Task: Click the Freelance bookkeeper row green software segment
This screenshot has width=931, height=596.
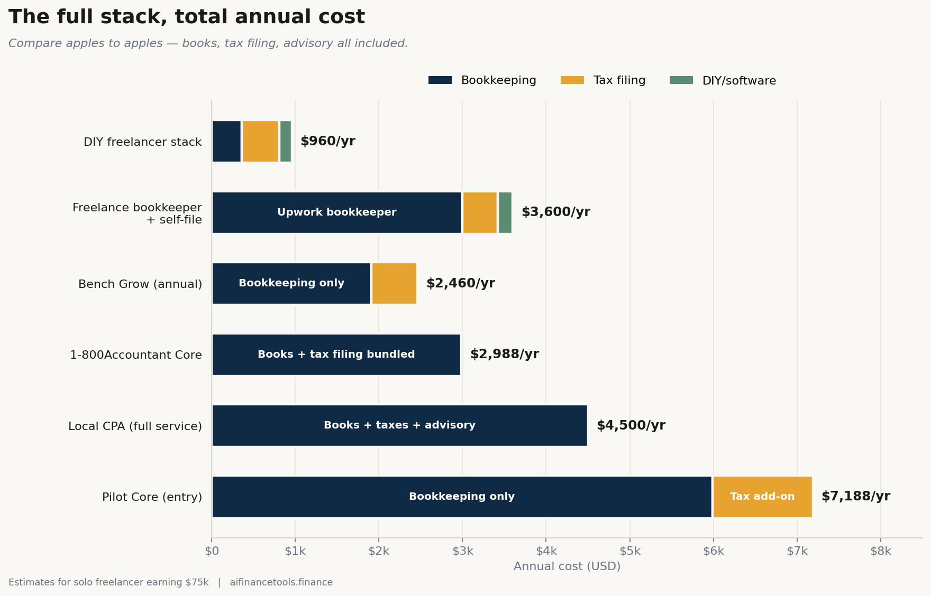Action: [505, 212]
